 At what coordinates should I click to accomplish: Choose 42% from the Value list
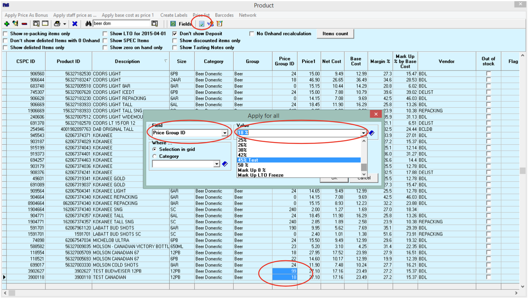point(299,155)
